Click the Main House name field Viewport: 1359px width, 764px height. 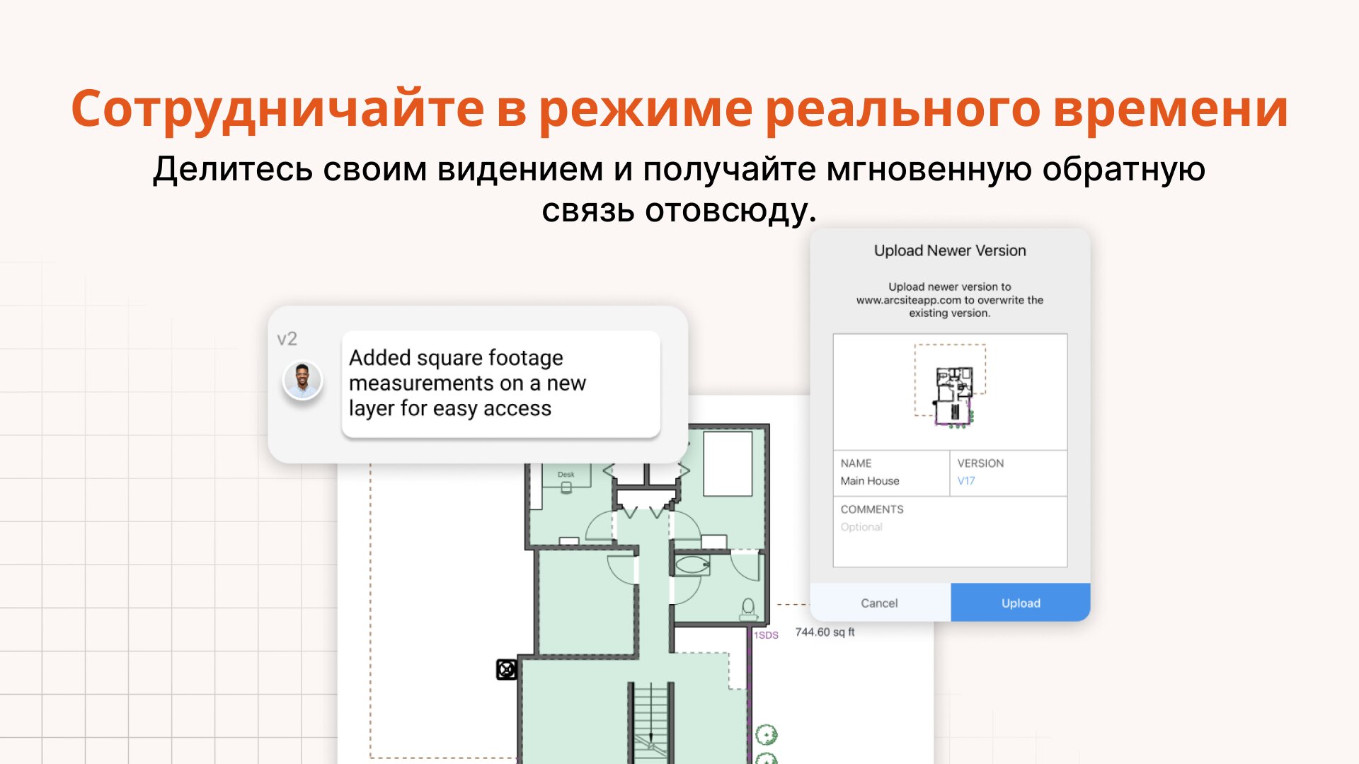click(870, 481)
